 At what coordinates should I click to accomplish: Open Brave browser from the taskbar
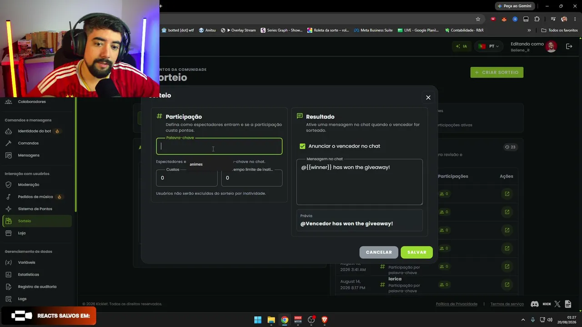tap(324, 320)
